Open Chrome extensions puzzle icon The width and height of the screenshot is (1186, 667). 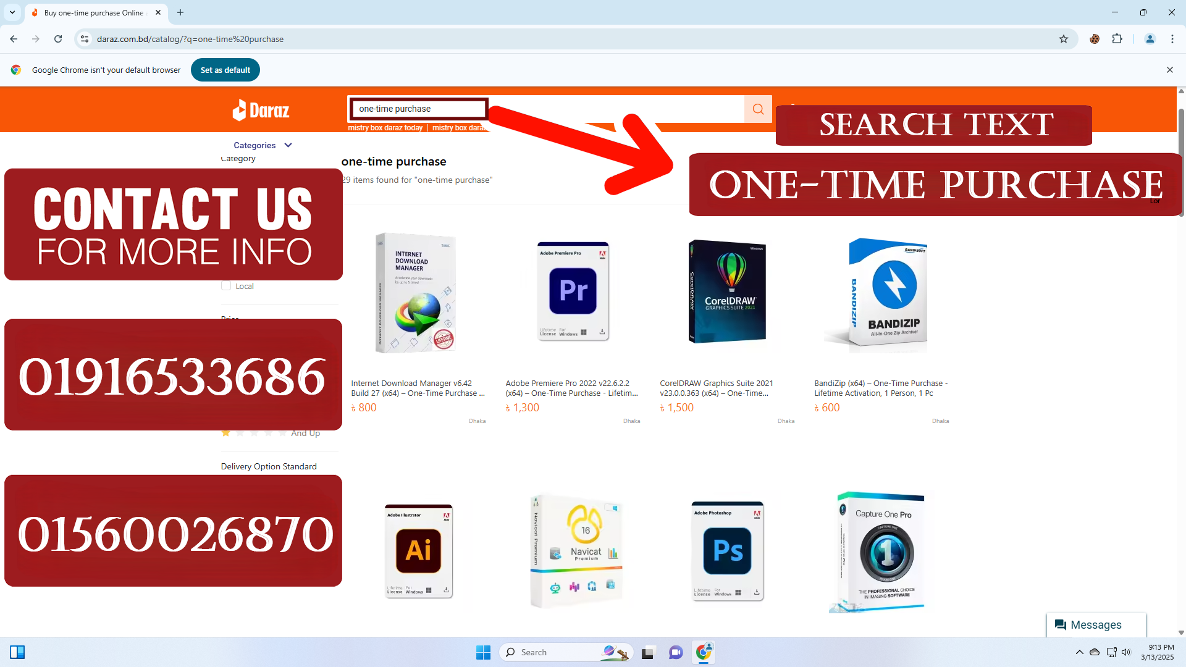tap(1117, 39)
